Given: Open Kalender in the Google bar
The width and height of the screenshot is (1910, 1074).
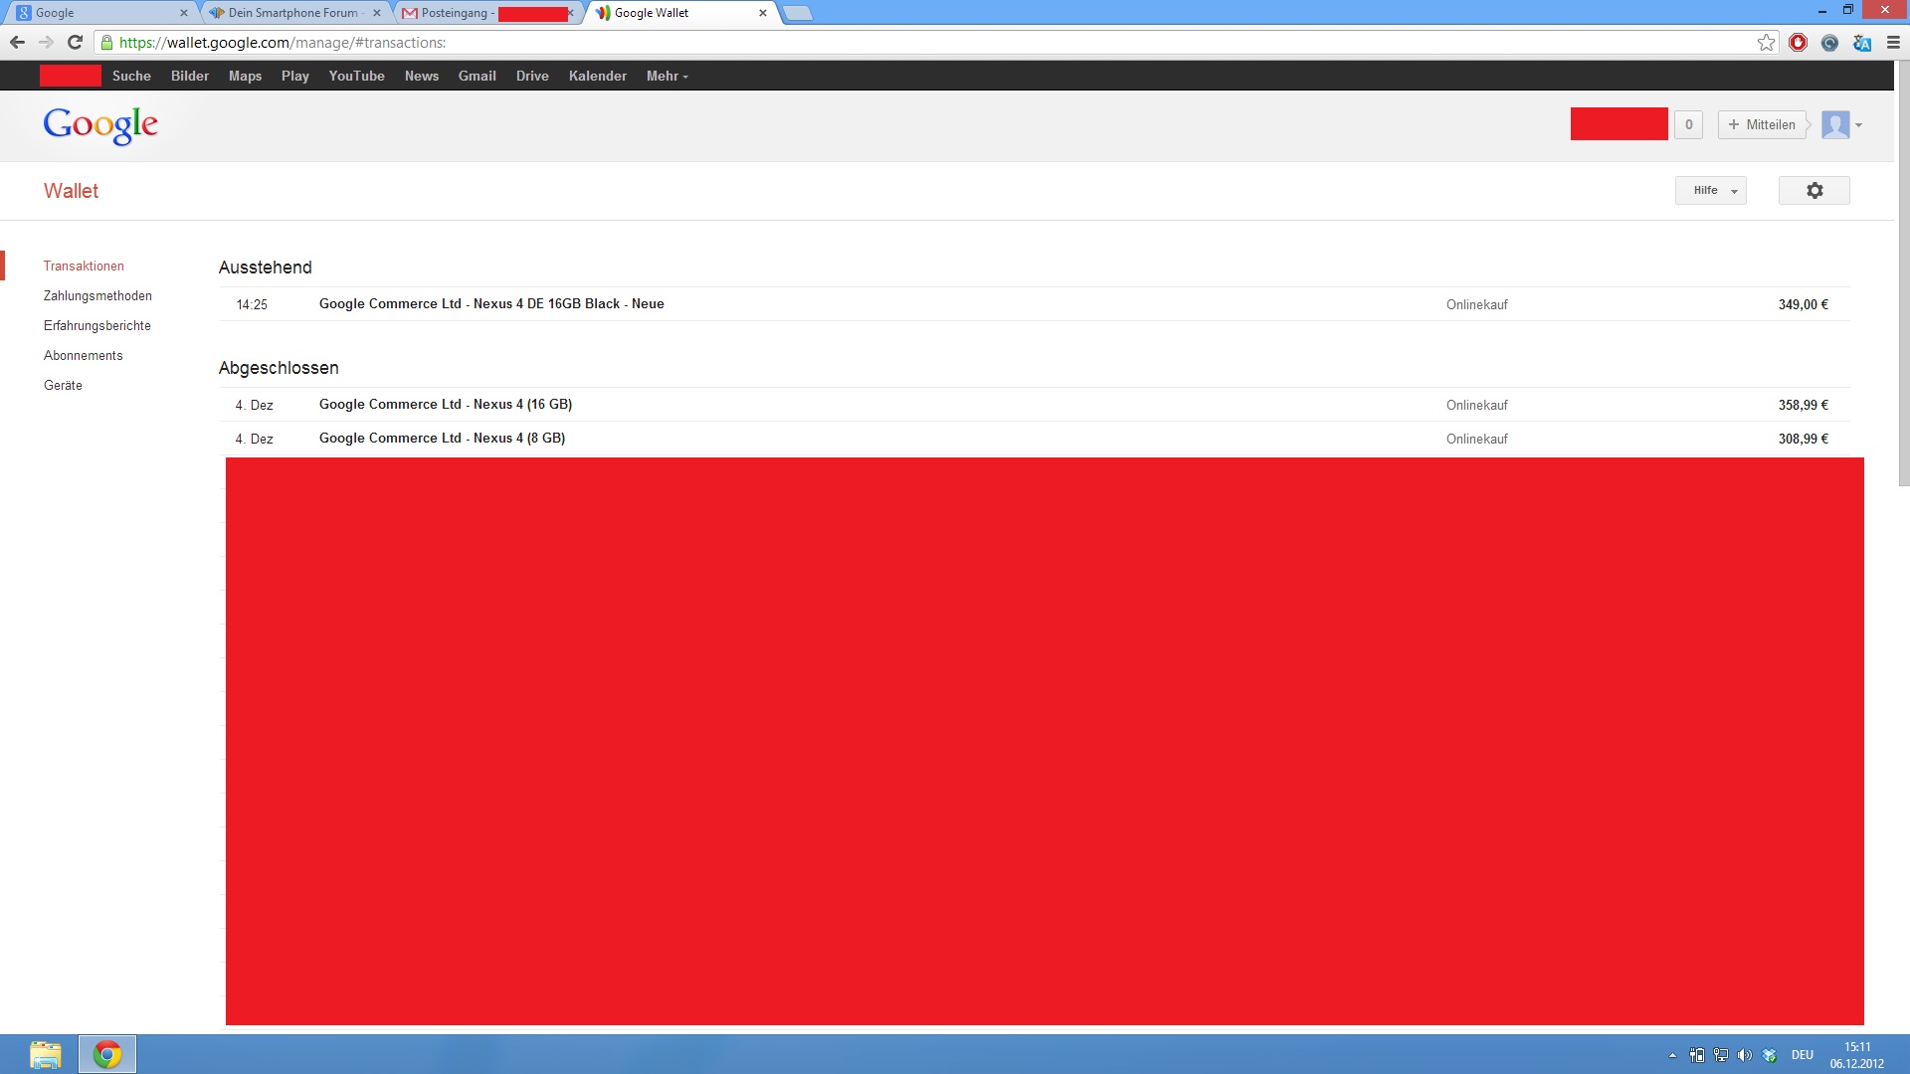Looking at the screenshot, I should point(598,76).
